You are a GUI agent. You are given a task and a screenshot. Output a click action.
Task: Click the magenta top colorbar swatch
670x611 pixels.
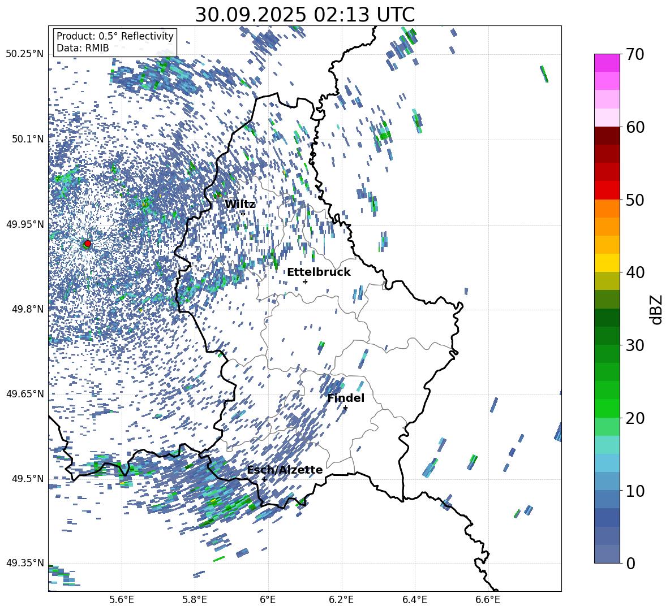coord(607,63)
